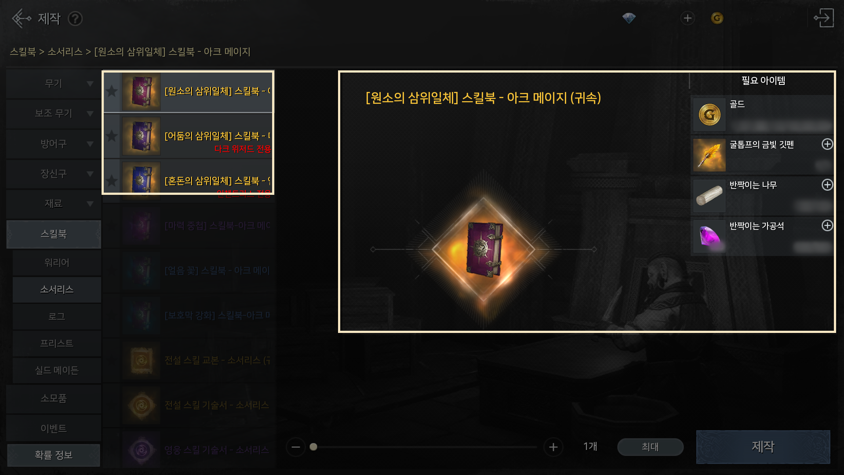Click the gold coin icon in top bar
The image size is (844, 475).
(x=717, y=18)
